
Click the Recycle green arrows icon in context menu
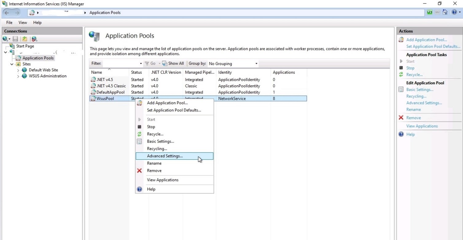pyautogui.click(x=139, y=134)
